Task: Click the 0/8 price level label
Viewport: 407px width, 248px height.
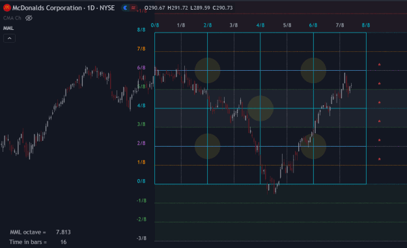Action: click(x=141, y=181)
